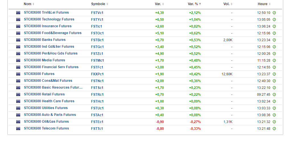This screenshot has height=144, width=296.
Task: Click the clock icon in the STOXX600 Futures row
Action: pos(274,74)
